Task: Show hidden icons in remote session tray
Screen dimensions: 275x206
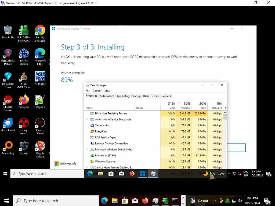Action: (x=229, y=174)
